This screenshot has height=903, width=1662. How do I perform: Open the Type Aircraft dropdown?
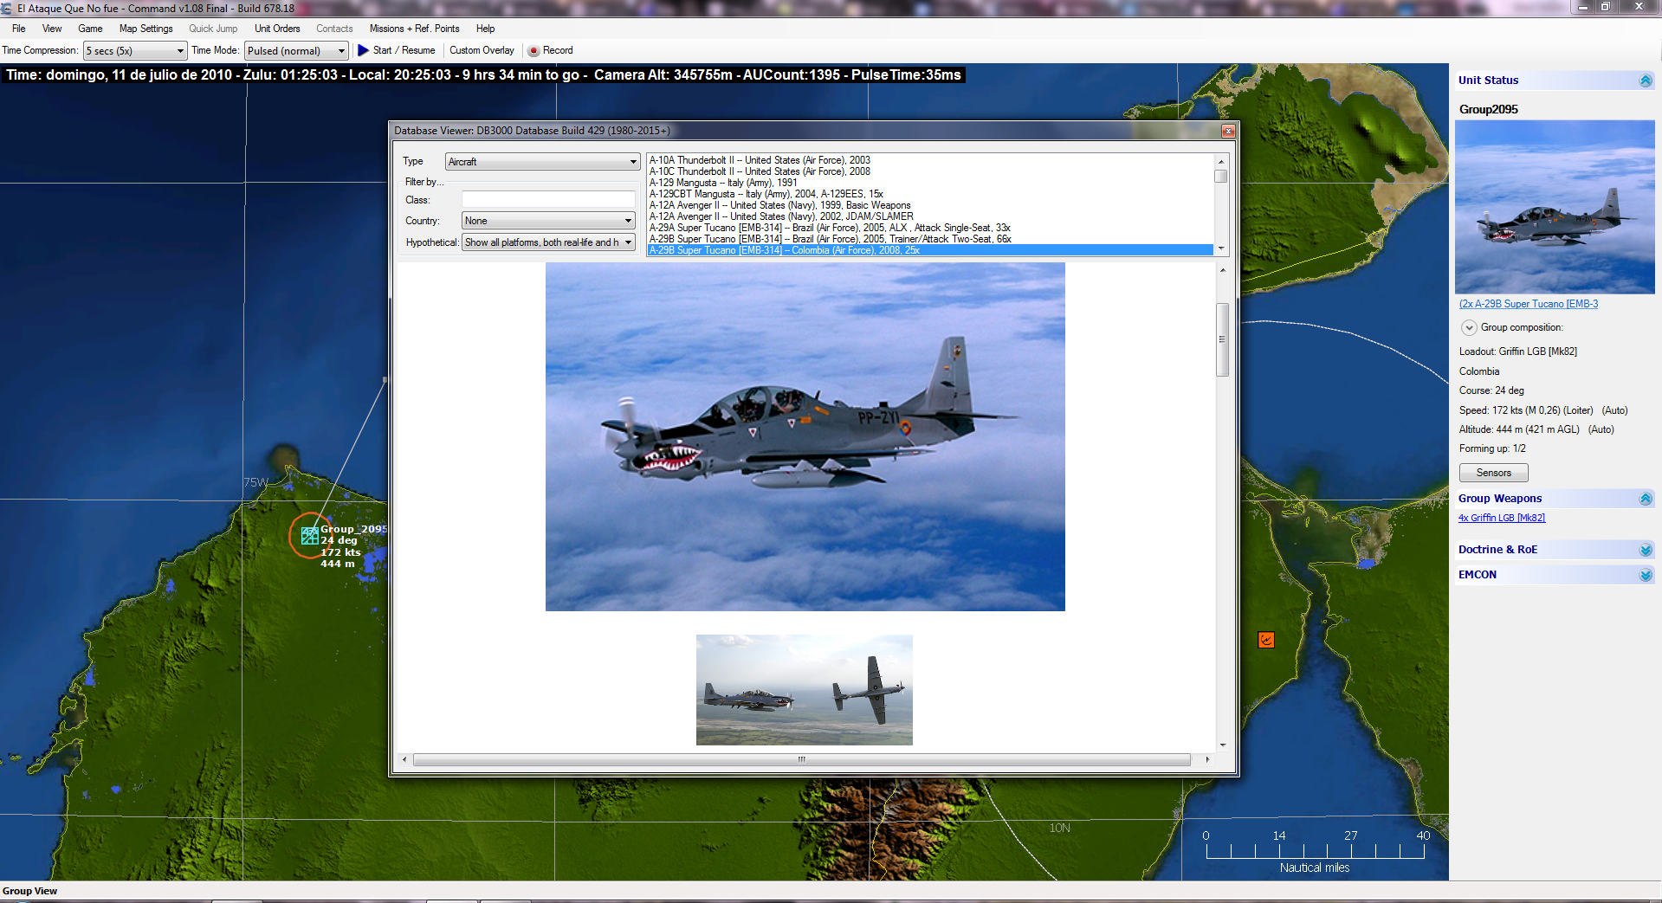pos(543,162)
